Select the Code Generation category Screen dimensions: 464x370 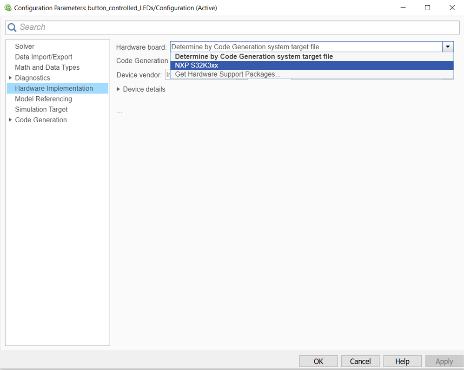click(41, 120)
